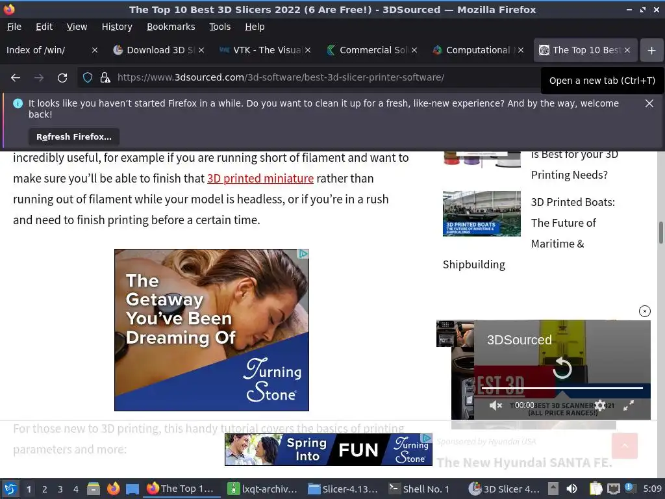This screenshot has height=499, width=665.
Task: Open the network status tray icon
Action: [x=613, y=489]
